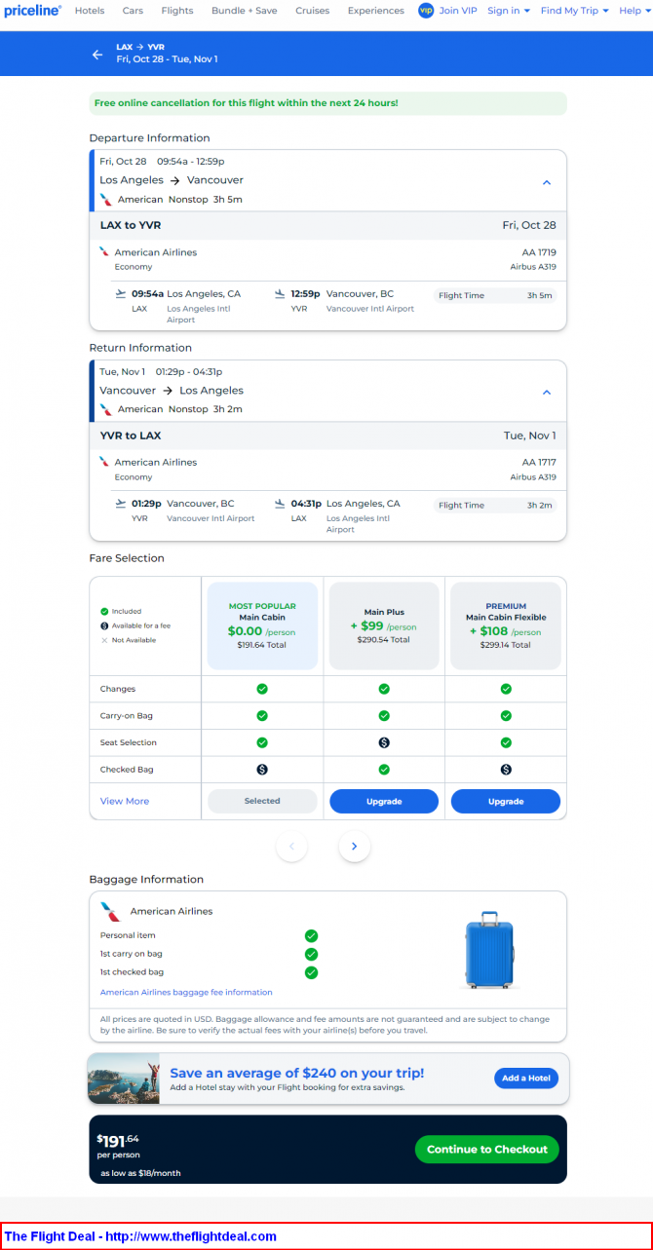Click View More fare details link
The width and height of the screenshot is (653, 1250).
click(125, 801)
